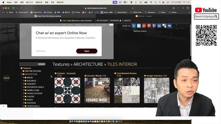Click the collapse chevron at the bottom left of the page
This screenshot has height=124, width=221.
(3, 106)
